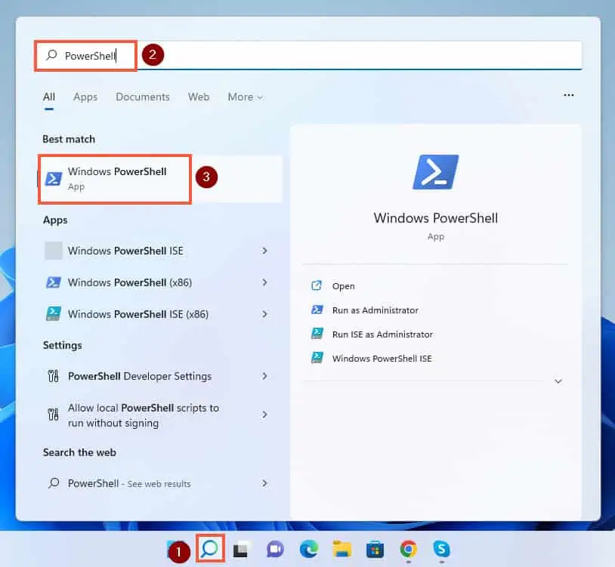Viewport: 615px width, 567px height.
Task: Switch to the Apps filter tab
Action: coord(85,97)
